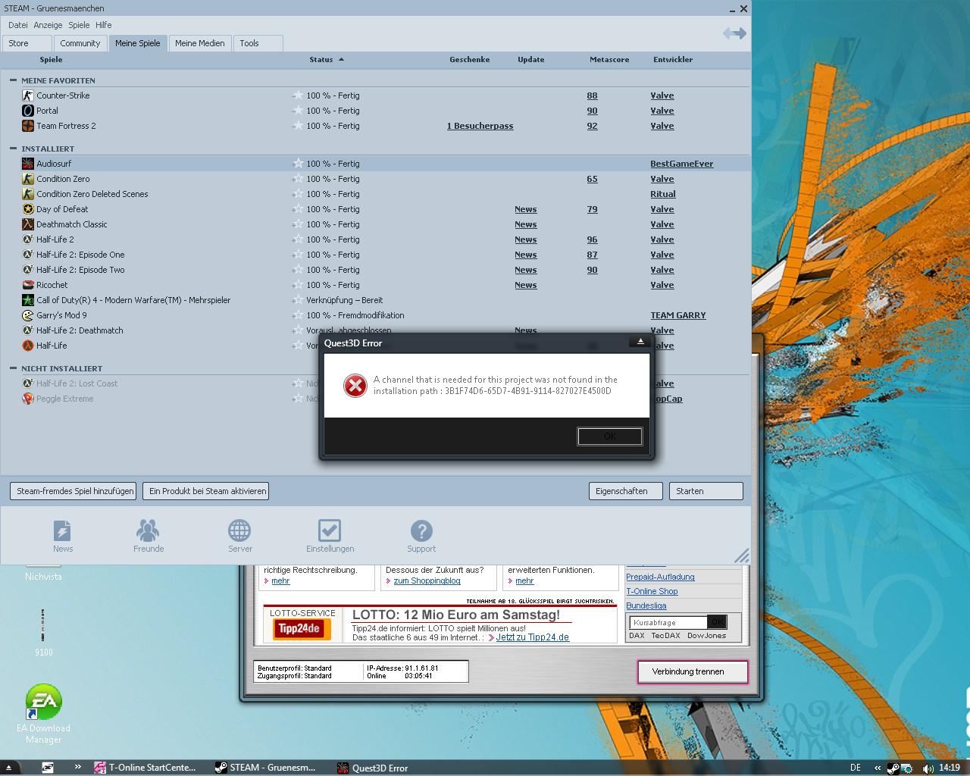970x776 pixels.
Task: Select the Garry's Mod 9 icon
Action: coord(28,315)
